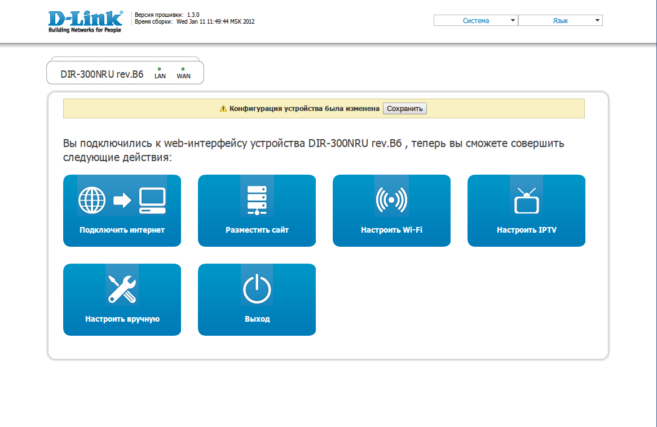Open the Разместить сайт server tile
This screenshot has width=657, height=427.
257,211
